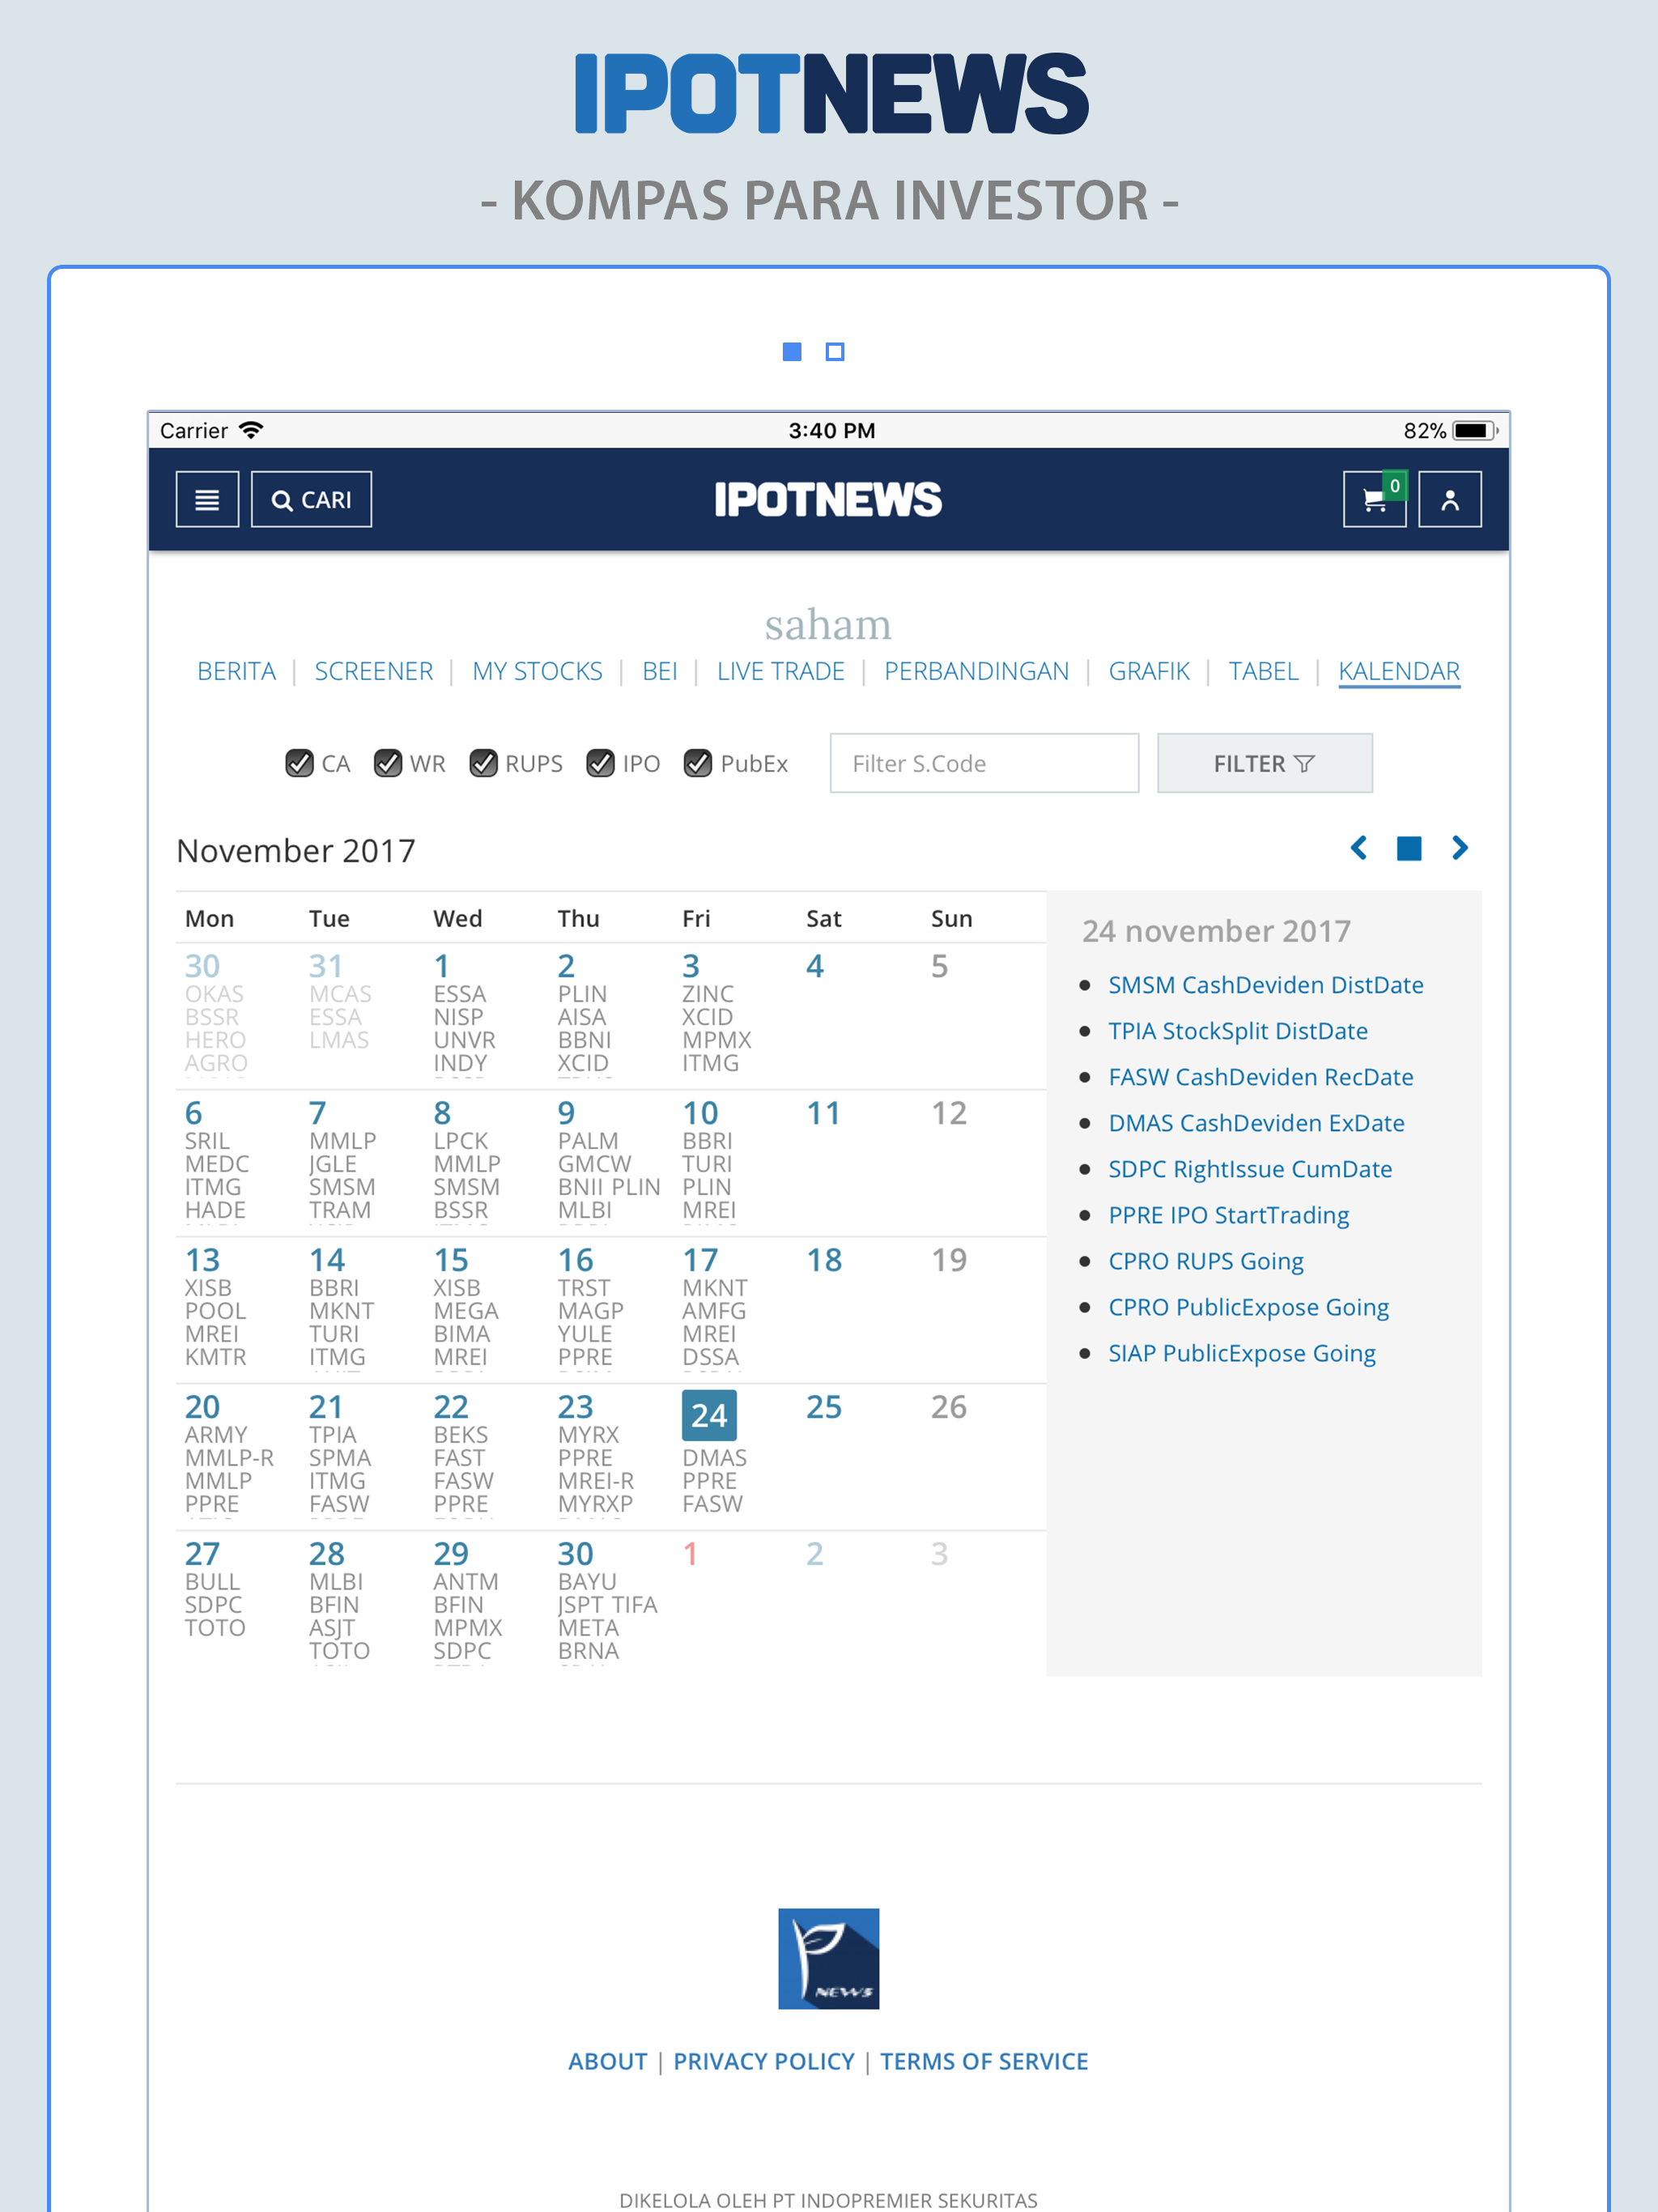Uncheck the IPO checkbox
The image size is (1658, 2212).
click(x=600, y=763)
